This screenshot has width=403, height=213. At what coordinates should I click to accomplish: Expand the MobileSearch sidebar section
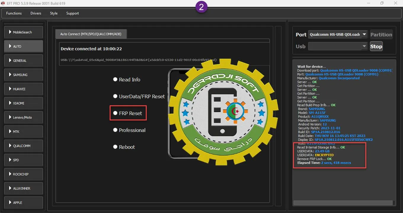23,32
